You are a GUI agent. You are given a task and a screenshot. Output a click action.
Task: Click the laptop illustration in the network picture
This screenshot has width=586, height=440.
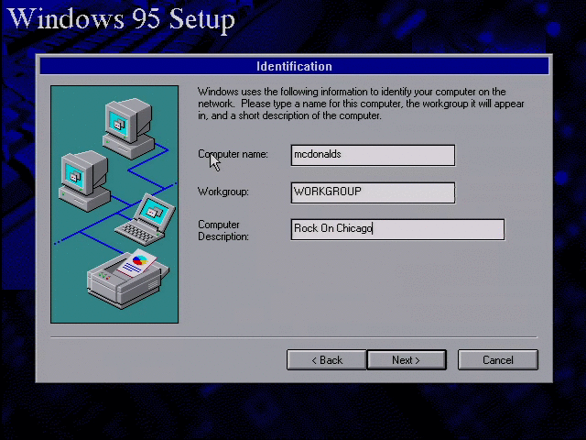146,220
